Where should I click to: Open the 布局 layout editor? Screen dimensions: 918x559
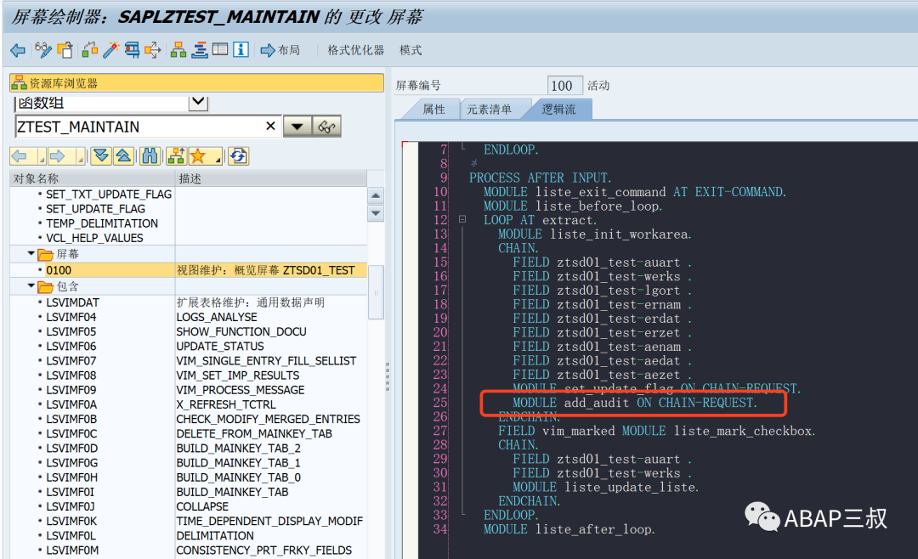point(280,50)
